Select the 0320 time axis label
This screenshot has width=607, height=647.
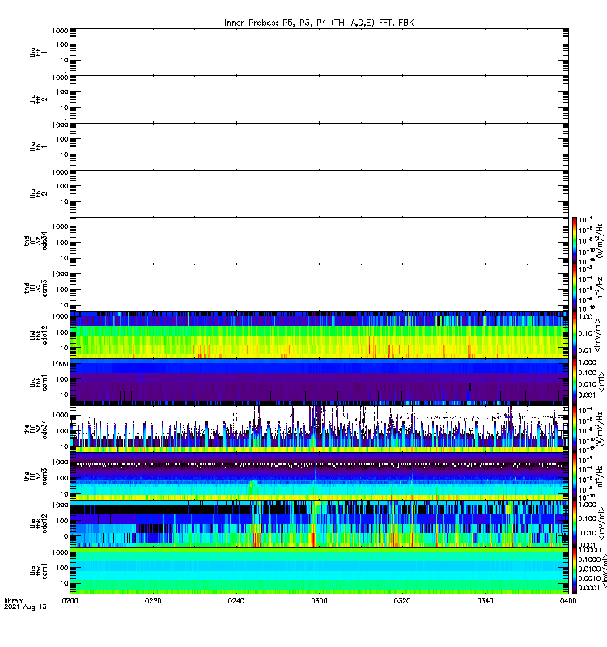402,601
